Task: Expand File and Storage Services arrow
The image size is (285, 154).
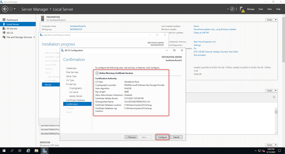Action: 34,37
